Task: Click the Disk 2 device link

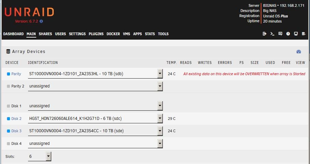Action: pyautogui.click(x=16, y=119)
